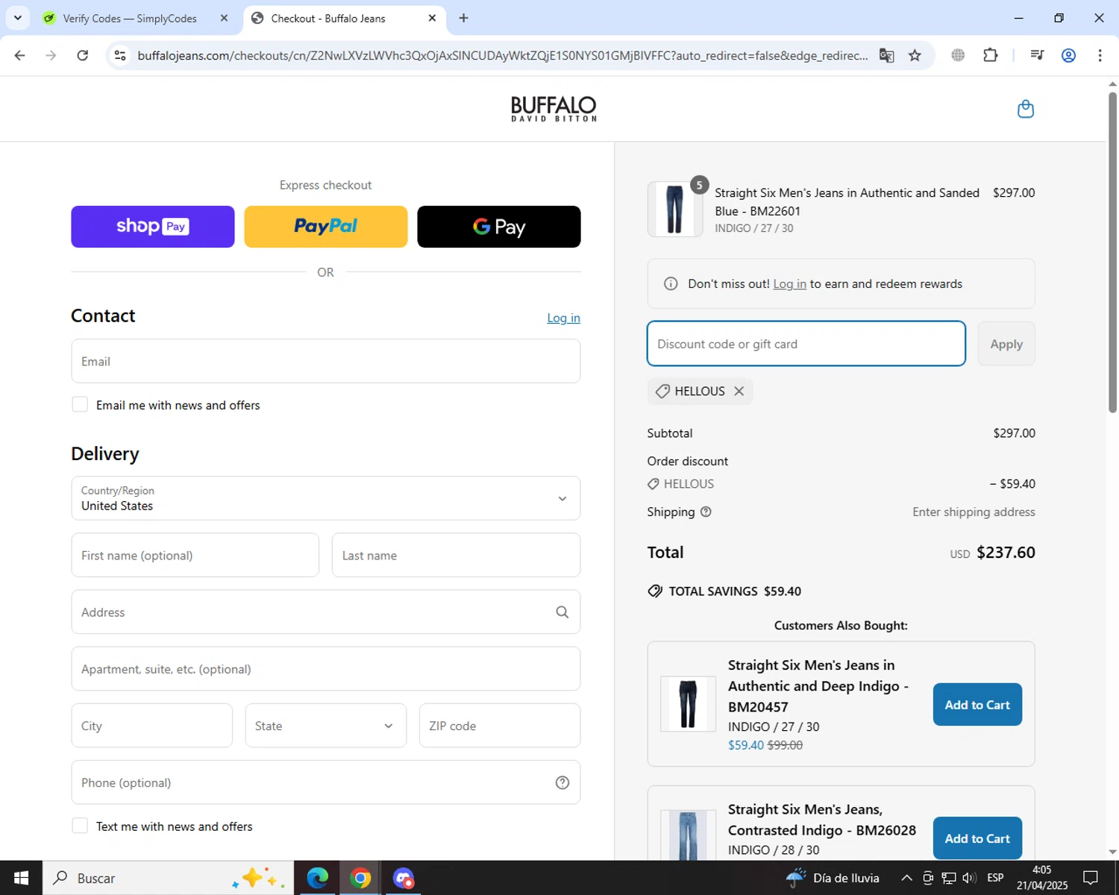This screenshot has height=895, width=1119.
Task: Close the Checkout Buffalo Jeans tab
Action: pyautogui.click(x=432, y=18)
